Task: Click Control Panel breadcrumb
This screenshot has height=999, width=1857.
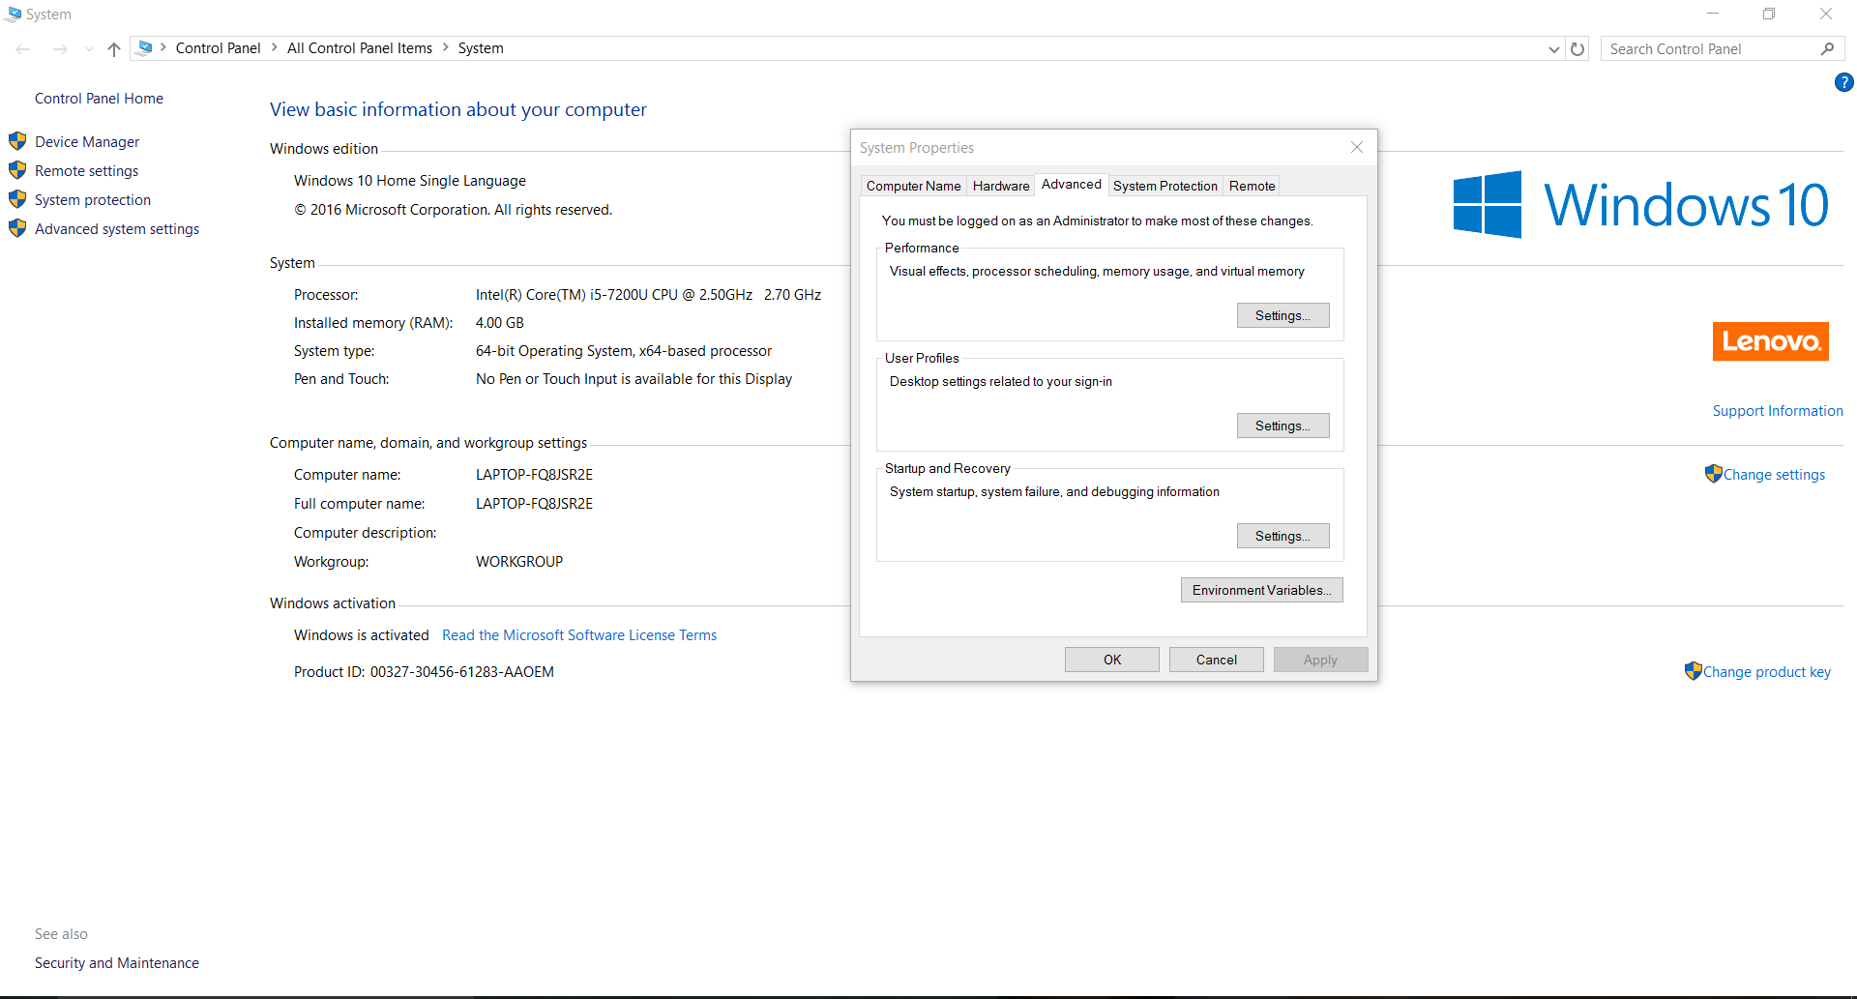Action: tap(218, 48)
